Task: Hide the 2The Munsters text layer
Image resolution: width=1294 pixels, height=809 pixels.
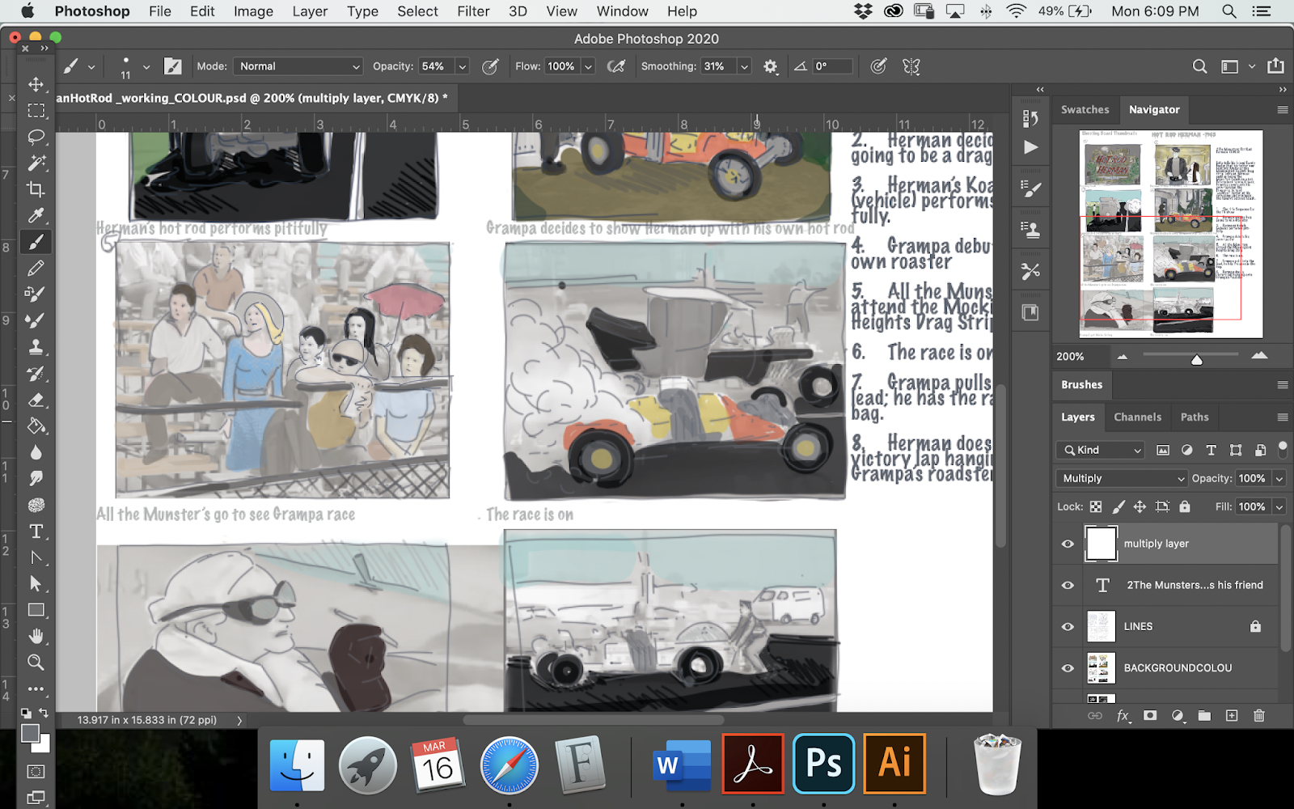Action: pos(1068,585)
